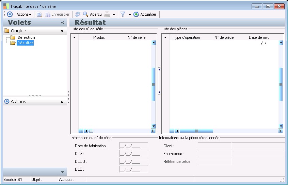Collapse the Actions panel section
288x185 pixels.
point(62,102)
